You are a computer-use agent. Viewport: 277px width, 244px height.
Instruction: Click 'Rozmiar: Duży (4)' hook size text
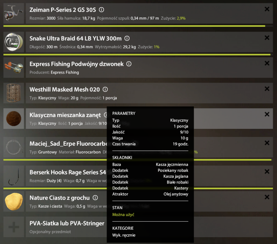click(x=46, y=181)
